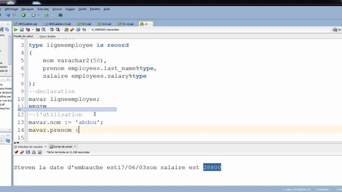This screenshot has width=342, height=192.
Task: Pin the script output with red pin
Action: coord(17,152)
